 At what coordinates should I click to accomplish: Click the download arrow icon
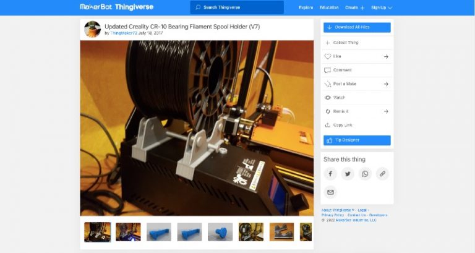click(329, 27)
